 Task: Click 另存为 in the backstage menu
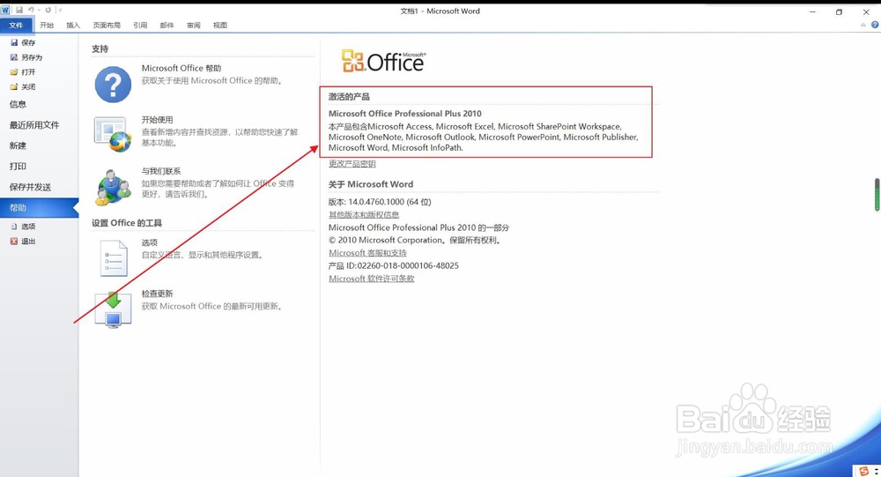pos(26,57)
